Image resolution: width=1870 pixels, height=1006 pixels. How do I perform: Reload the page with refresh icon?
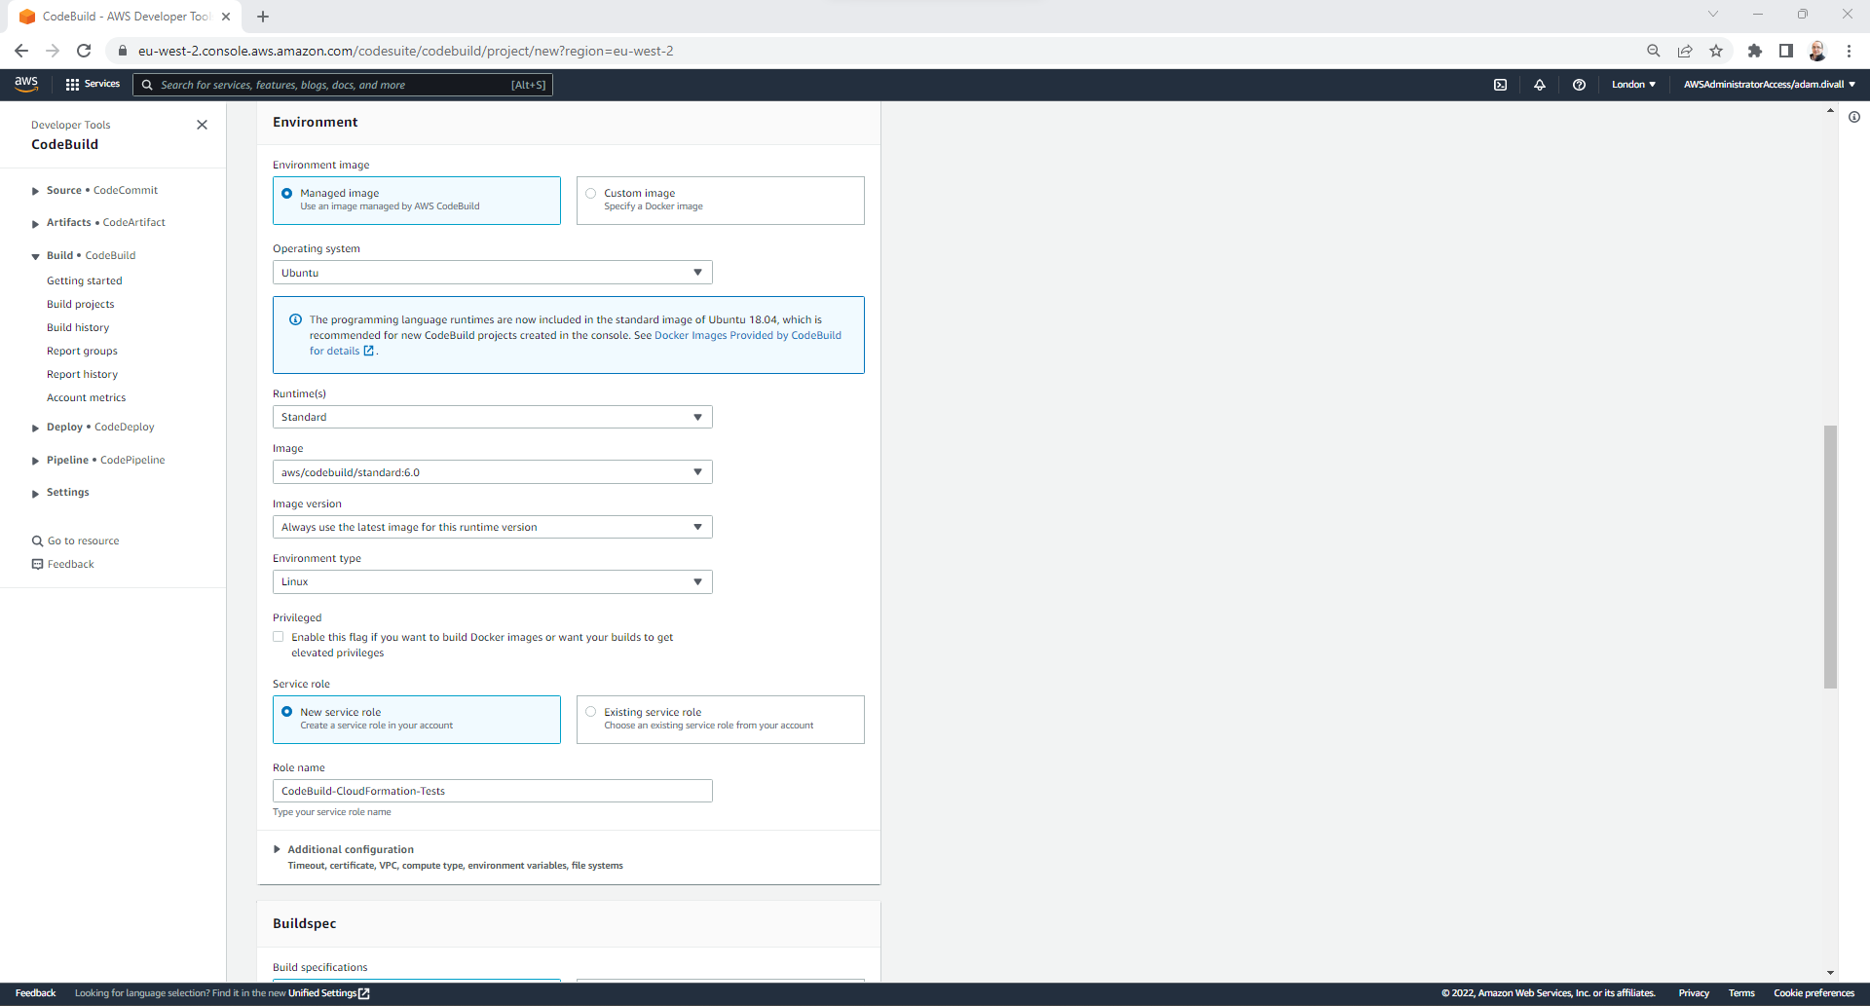pos(84,51)
